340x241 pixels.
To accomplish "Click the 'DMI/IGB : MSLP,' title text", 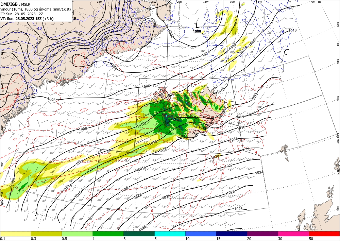I will click(16, 4).
